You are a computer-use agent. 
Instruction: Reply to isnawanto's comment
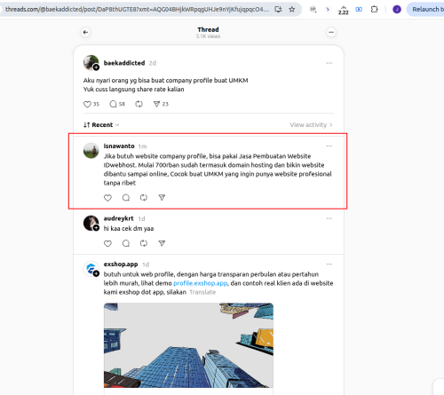pos(126,198)
